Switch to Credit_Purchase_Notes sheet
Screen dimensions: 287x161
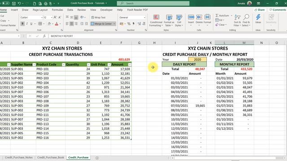click(19, 157)
